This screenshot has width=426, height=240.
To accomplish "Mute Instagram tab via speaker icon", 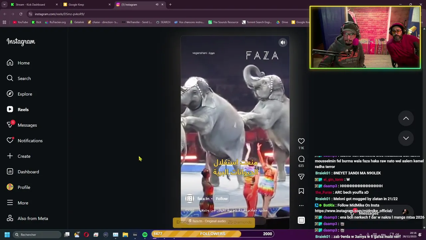I will point(157,5).
